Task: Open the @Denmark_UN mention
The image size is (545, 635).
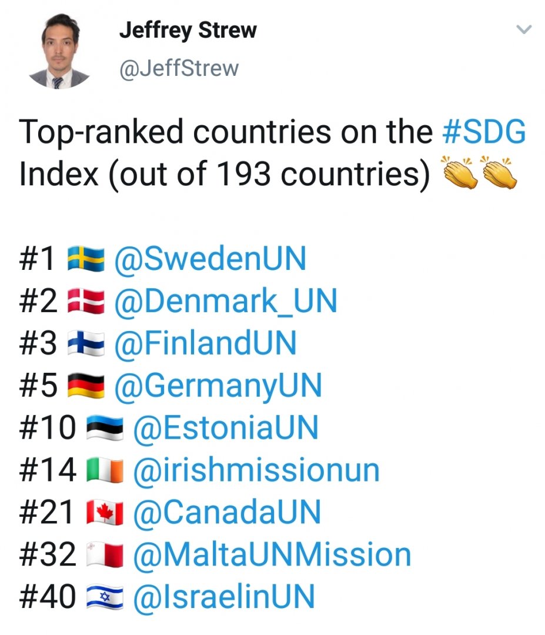Action: tap(225, 302)
